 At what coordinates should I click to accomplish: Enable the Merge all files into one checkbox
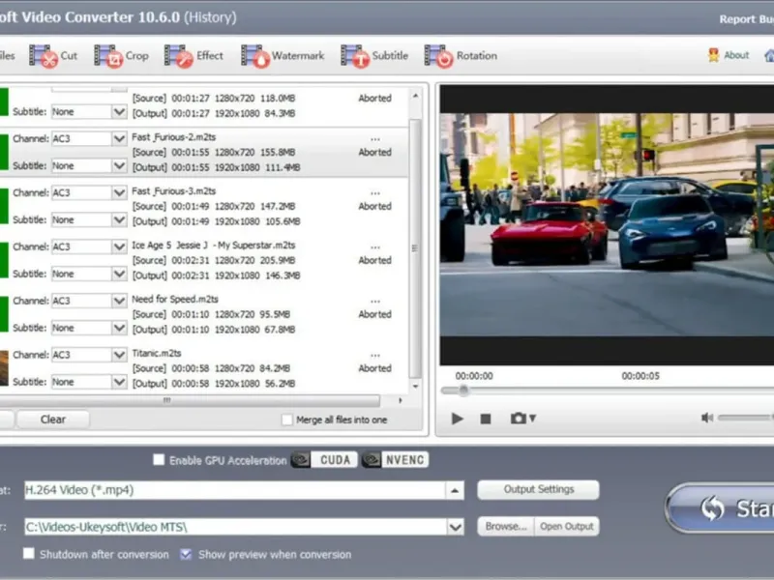[287, 420]
